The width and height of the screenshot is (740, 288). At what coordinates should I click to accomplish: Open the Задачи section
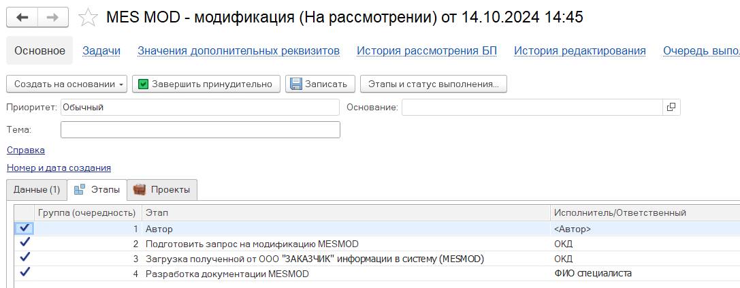click(x=101, y=50)
